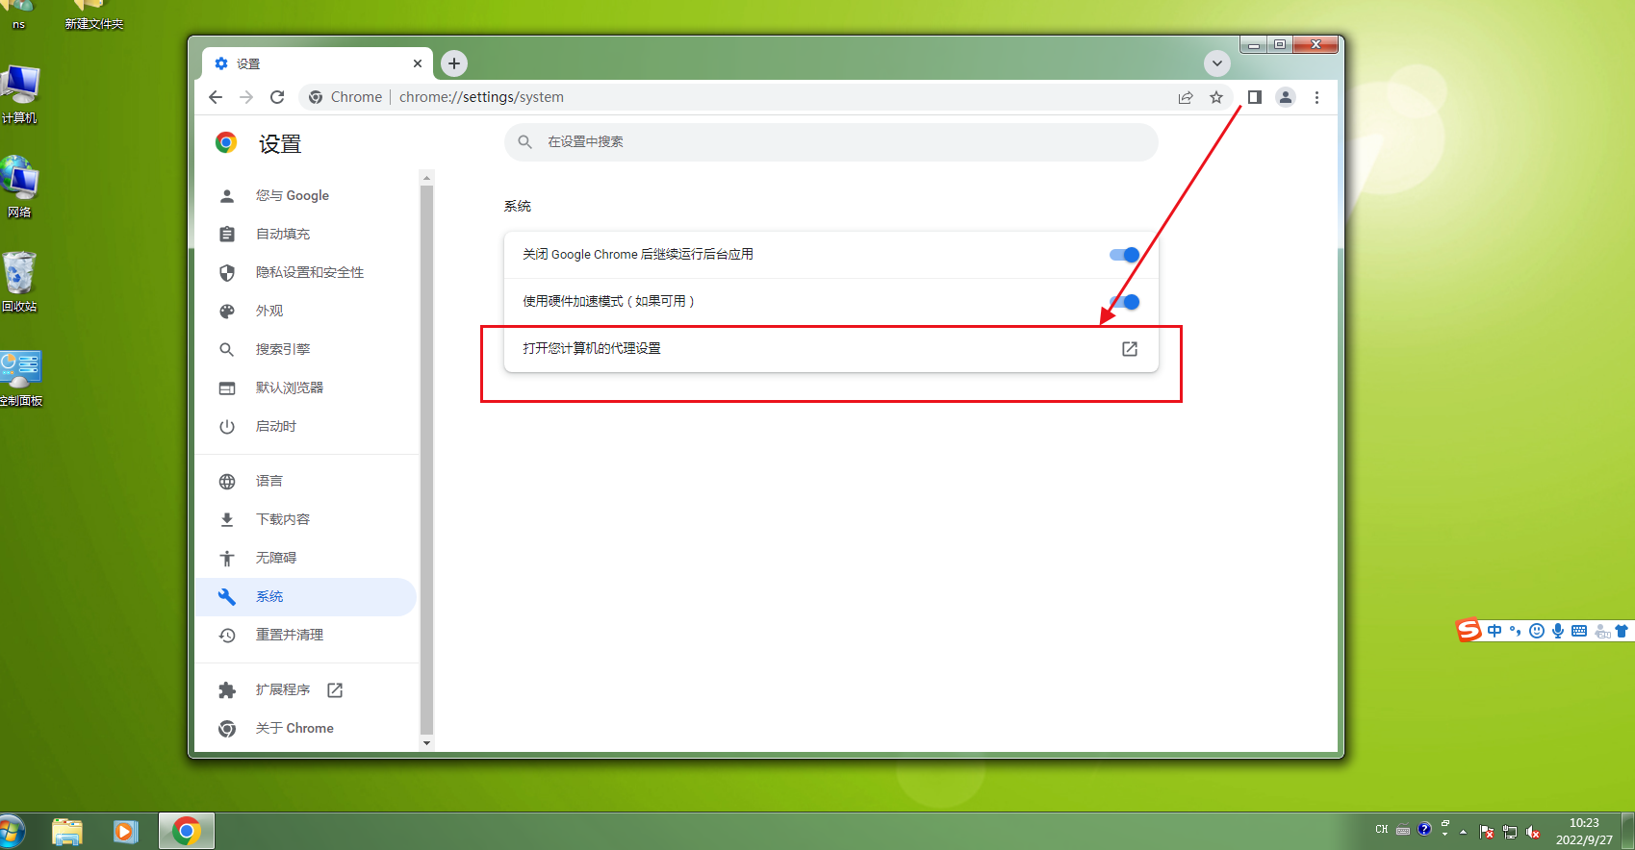
Task: Click Chrome icon in taskbar
Action: pos(187,831)
